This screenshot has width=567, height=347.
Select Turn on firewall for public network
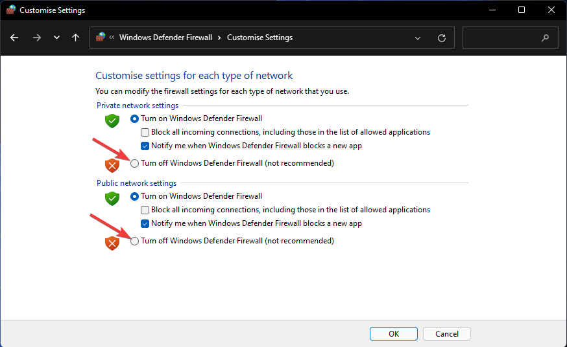coord(134,197)
